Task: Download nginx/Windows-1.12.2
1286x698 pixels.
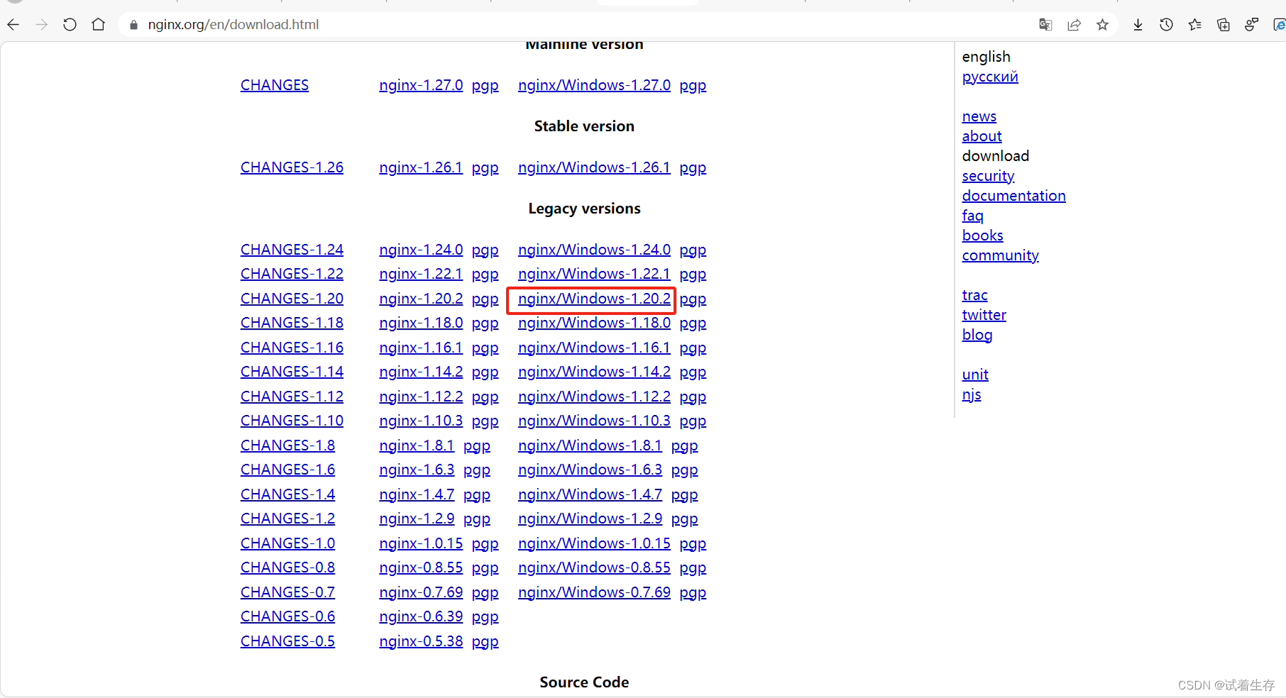Action: coord(594,397)
